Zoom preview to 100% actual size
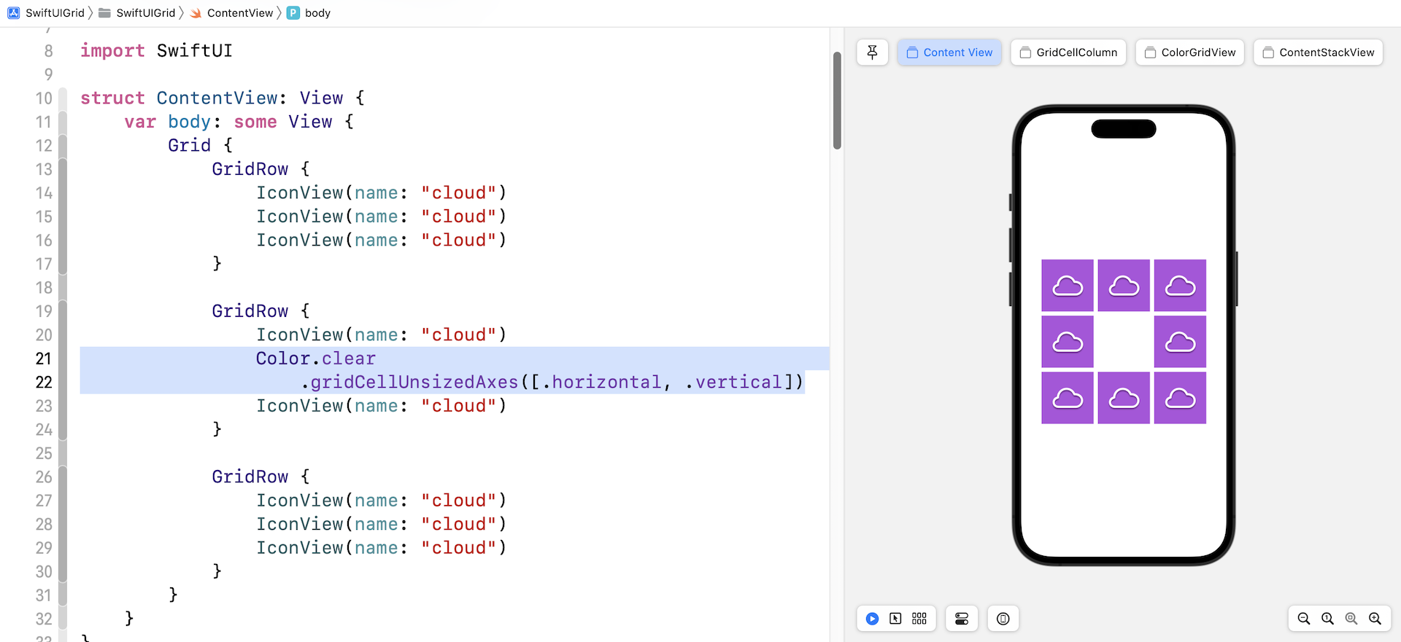Viewport: 1401px width, 642px height. tap(1327, 619)
